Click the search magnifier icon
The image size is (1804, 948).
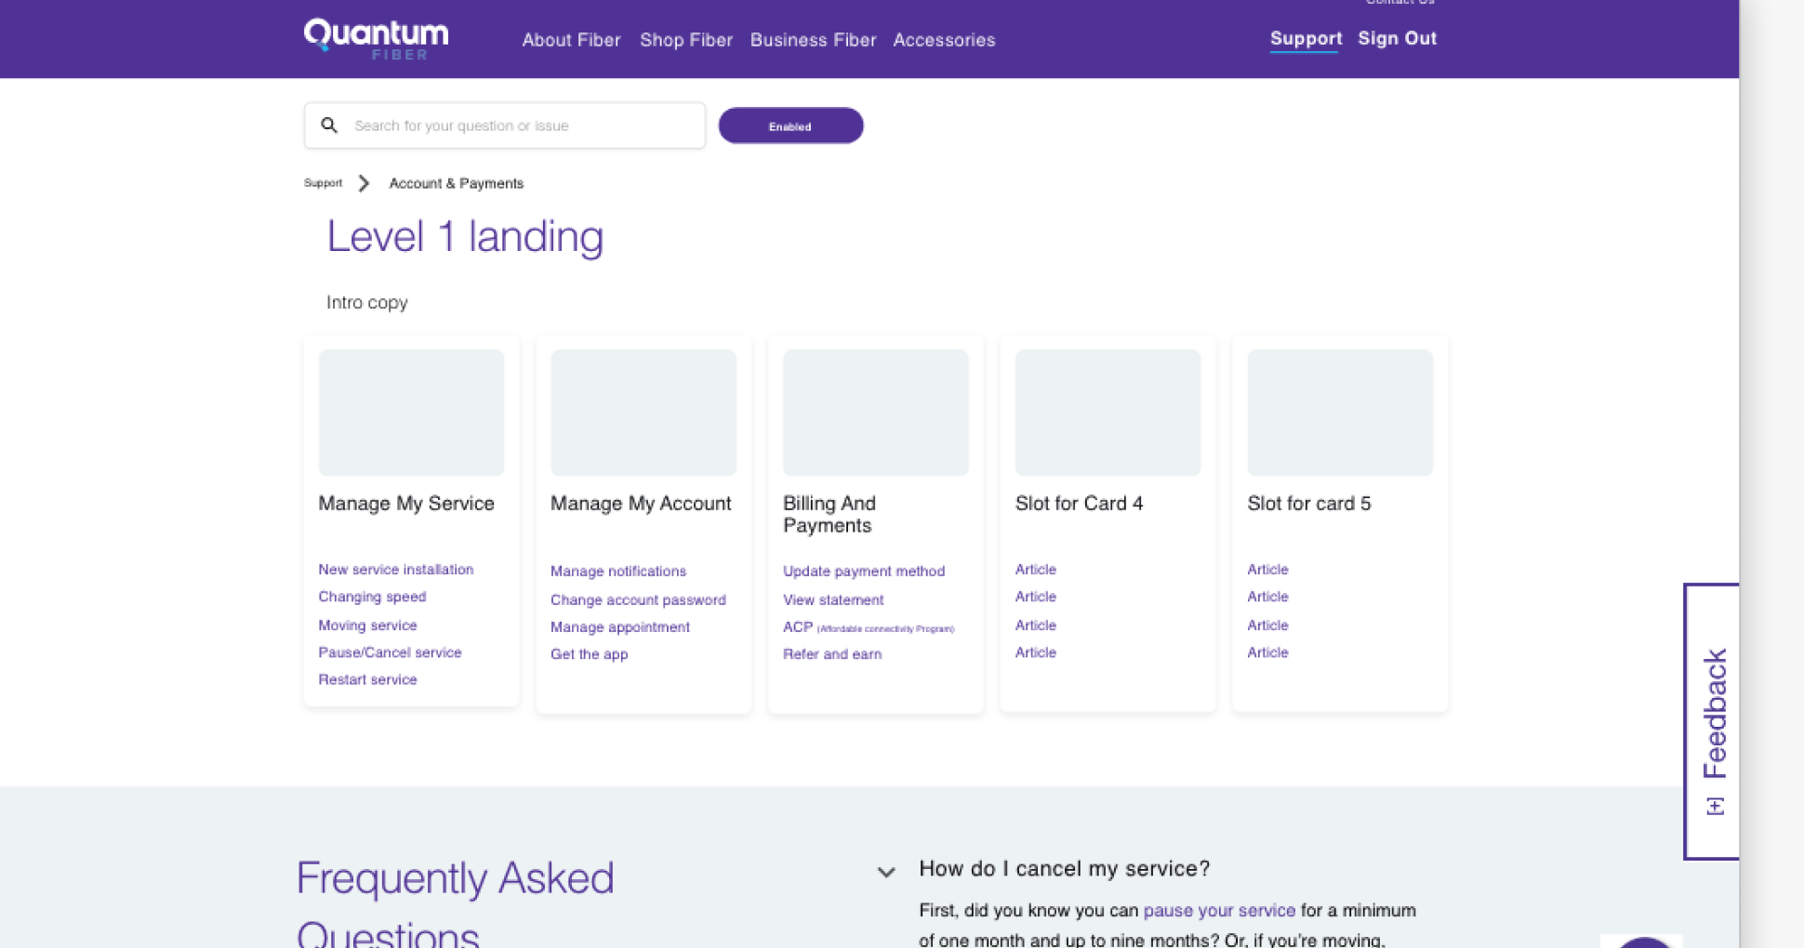(x=329, y=125)
